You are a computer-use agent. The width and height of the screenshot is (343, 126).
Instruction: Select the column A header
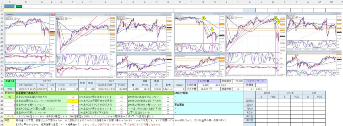[x=10, y=2]
